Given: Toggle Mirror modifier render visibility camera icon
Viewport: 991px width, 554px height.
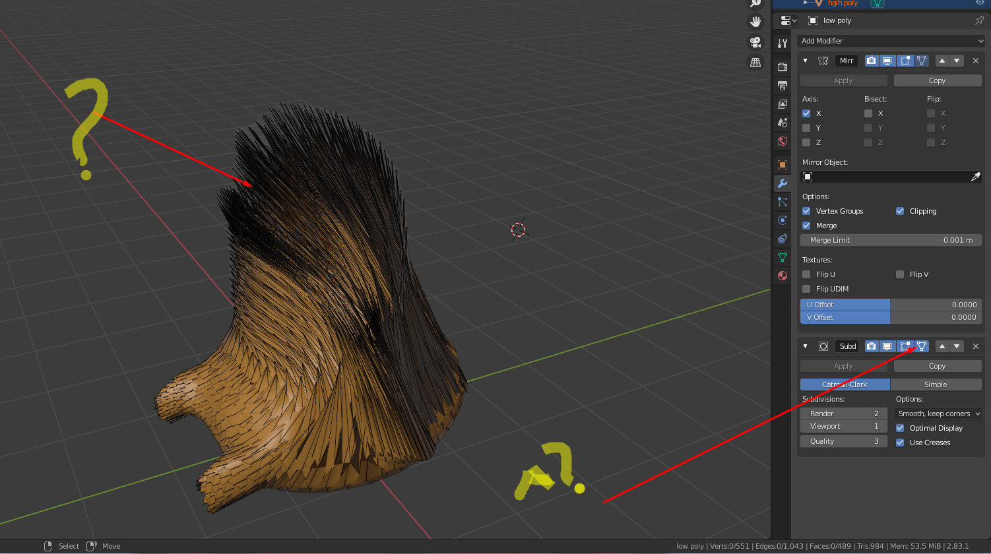Looking at the screenshot, I should [x=872, y=61].
